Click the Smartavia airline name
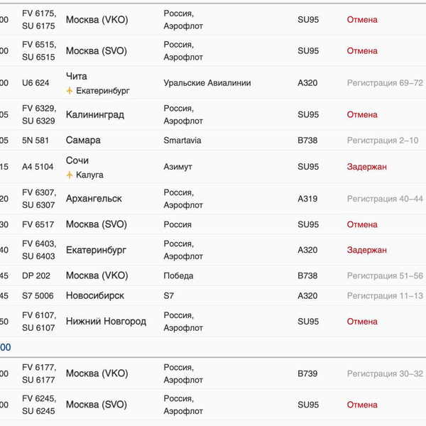The image size is (426, 426). 182,141
